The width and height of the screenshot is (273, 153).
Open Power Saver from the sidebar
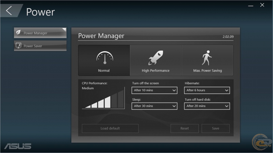[x=40, y=46]
